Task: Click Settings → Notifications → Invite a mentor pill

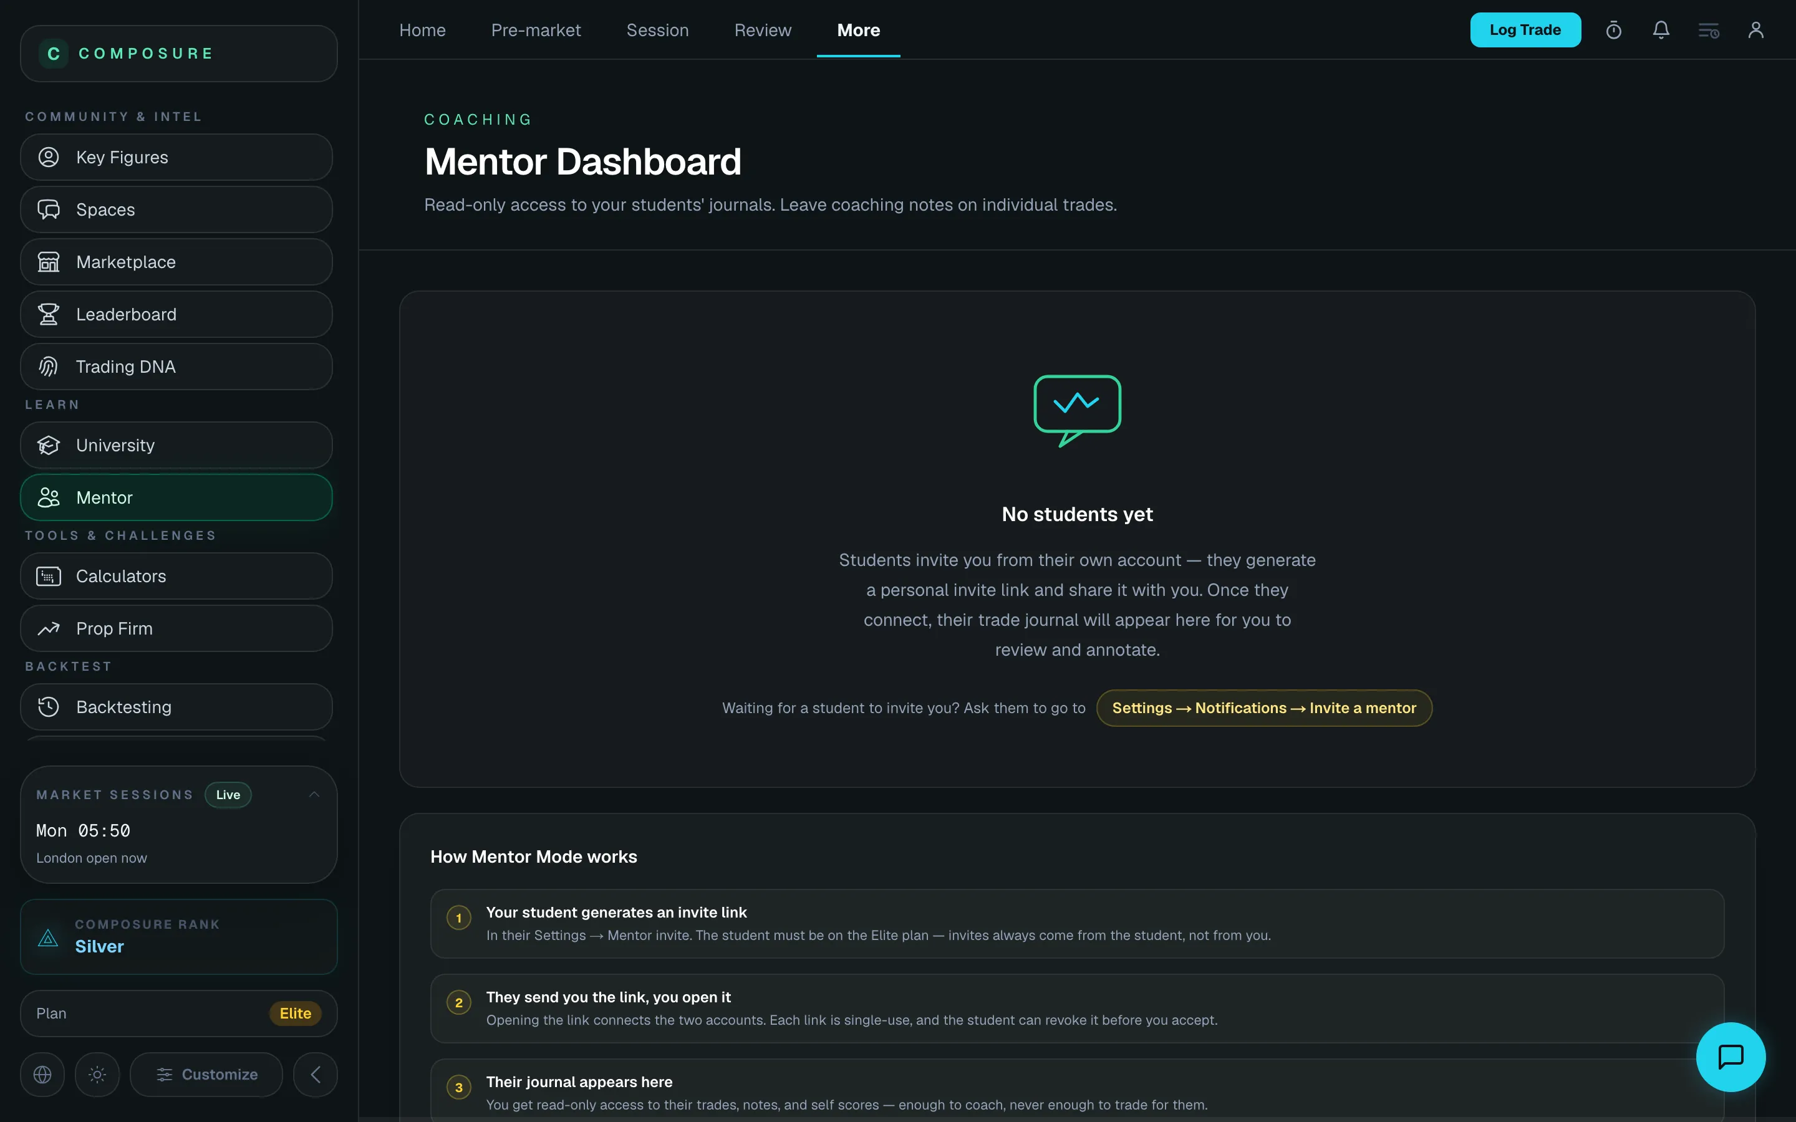Action: point(1264,708)
